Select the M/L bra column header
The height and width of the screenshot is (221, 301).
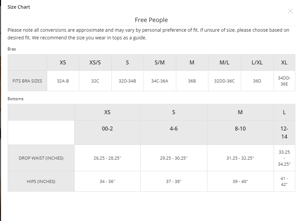224,62
